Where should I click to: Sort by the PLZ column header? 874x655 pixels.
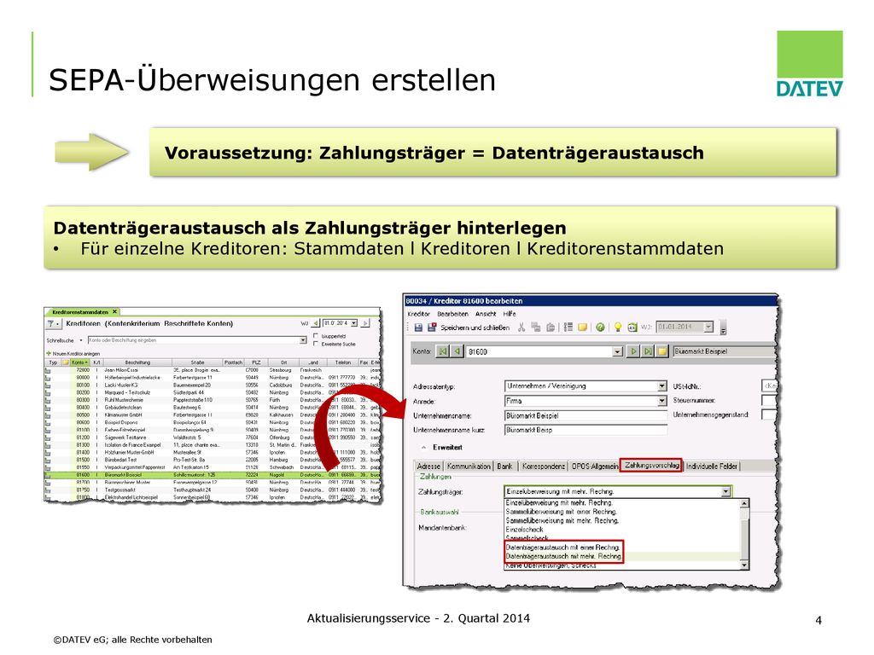click(256, 362)
